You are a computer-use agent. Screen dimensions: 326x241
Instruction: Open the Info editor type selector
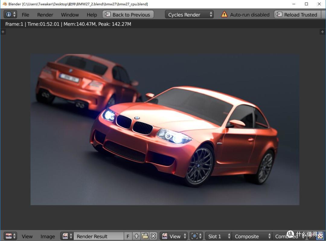(x=10, y=14)
